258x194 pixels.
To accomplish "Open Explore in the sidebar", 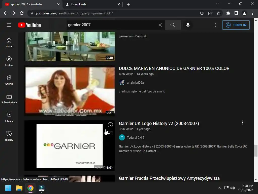I will click(9, 61).
